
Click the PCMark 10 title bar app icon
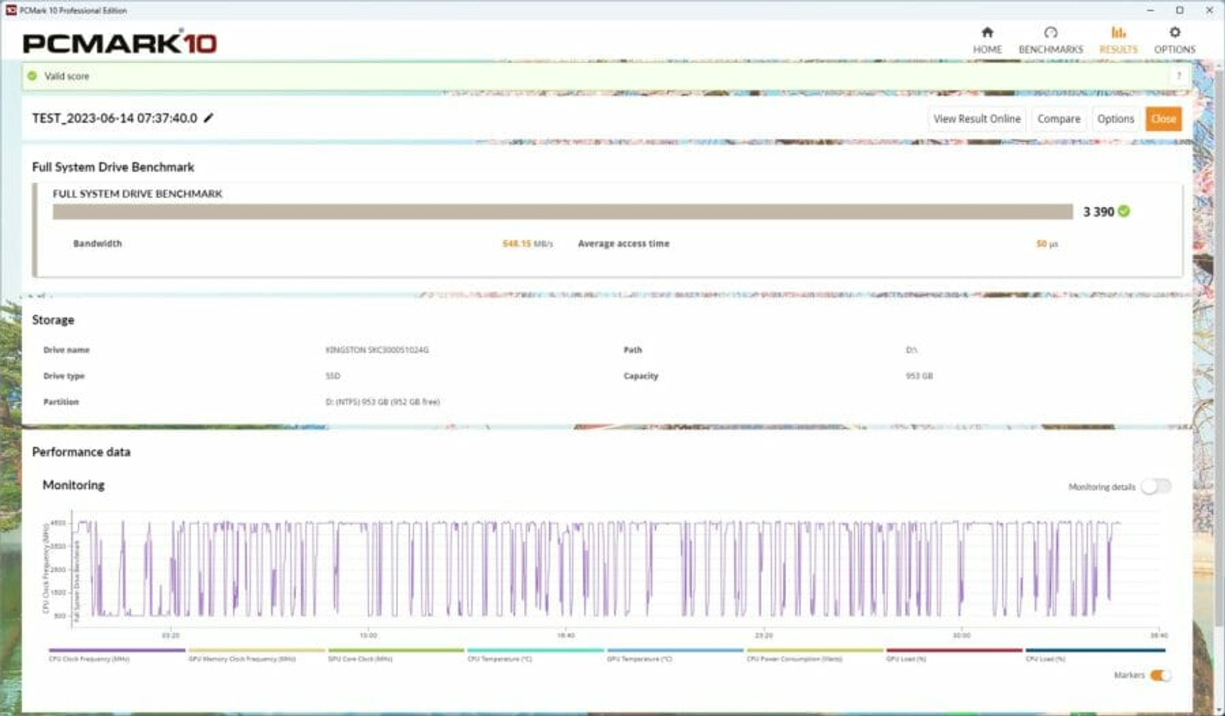[x=10, y=10]
